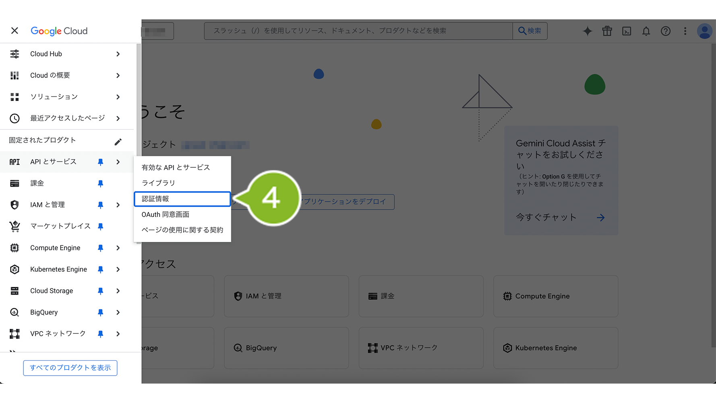Toggle pin for BigQuery
The height and width of the screenshot is (403, 716).
(101, 312)
